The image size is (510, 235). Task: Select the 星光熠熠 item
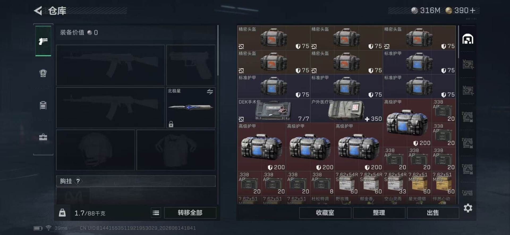coord(419,200)
